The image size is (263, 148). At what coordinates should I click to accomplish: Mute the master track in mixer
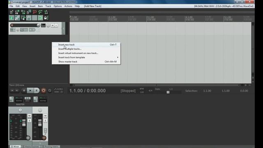[29, 116]
